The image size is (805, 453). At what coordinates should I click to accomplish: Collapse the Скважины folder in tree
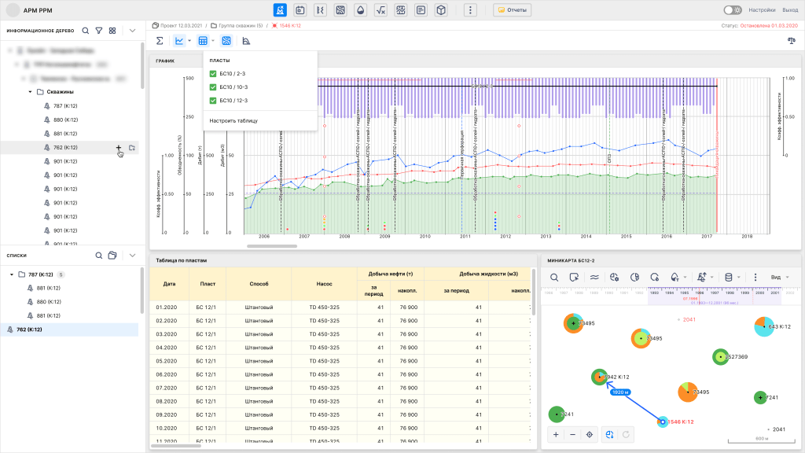(30, 92)
